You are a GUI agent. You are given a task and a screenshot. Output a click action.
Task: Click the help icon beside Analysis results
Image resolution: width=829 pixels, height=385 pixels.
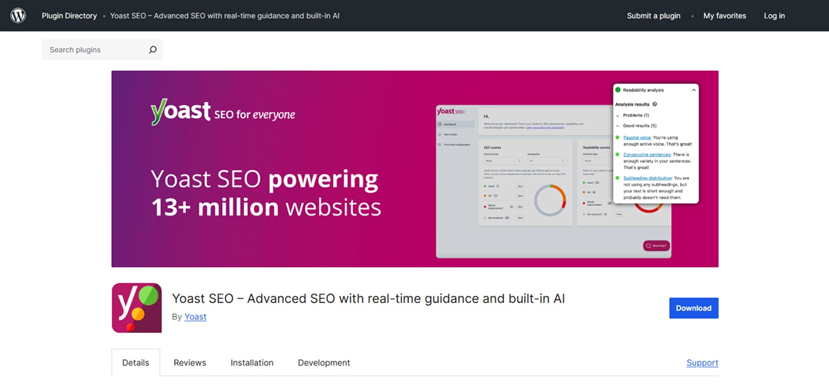pos(655,104)
